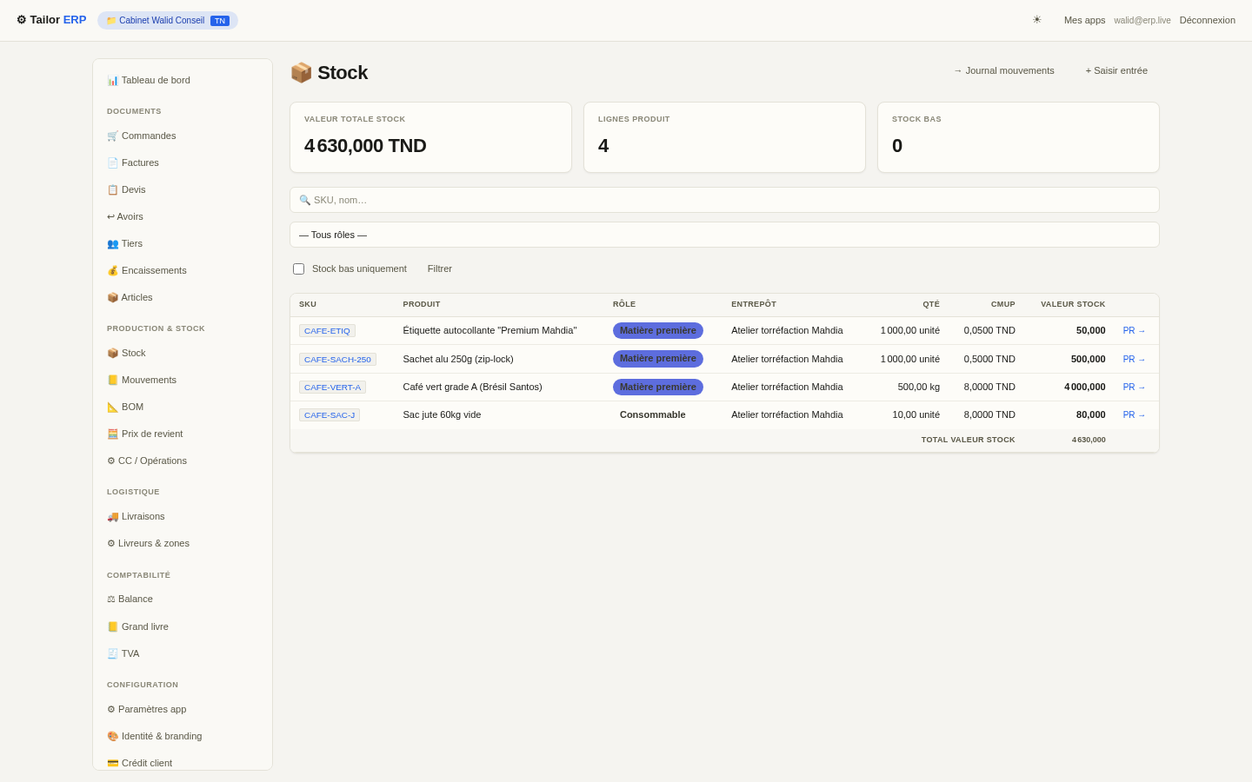1252x782 pixels.
Task: Open Balance scales icon in sidebar
Action: coord(111,599)
